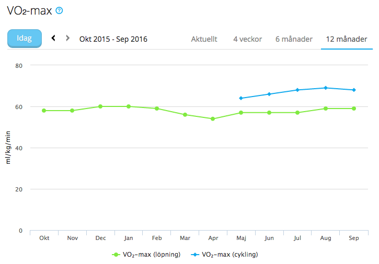This screenshot has height=264, width=379.
Task: Select the blue cycling peak point in Aug
Action: pyautogui.click(x=326, y=88)
